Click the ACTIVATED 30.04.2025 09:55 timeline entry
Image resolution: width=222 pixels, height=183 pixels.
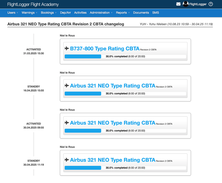coord(34,126)
